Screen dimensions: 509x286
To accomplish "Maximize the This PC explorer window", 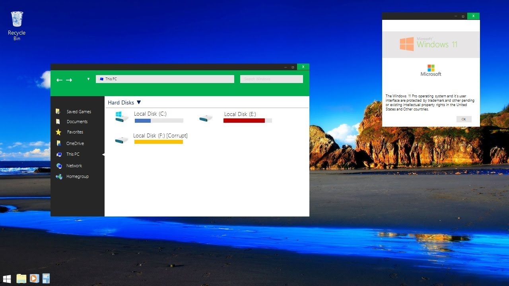I will coord(293,68).
